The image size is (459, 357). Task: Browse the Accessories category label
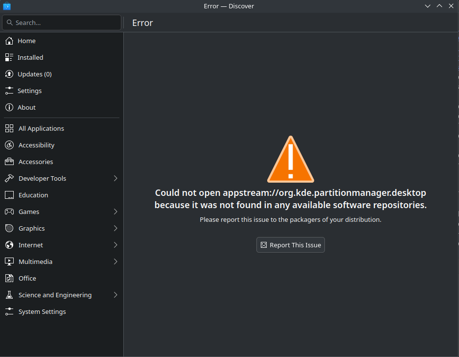[36, 162]
